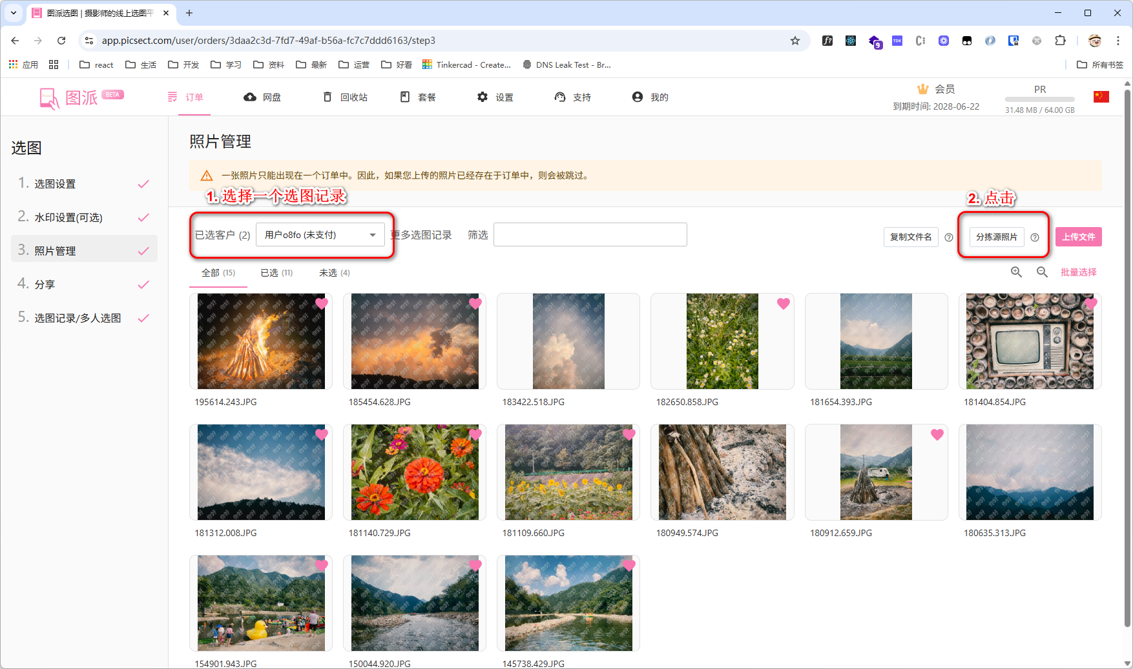Zoom in on photo thumbnails with magnifier plus
This screenshot has height=669, width=1133.
pyautogui.click(x=1016, y=272)
